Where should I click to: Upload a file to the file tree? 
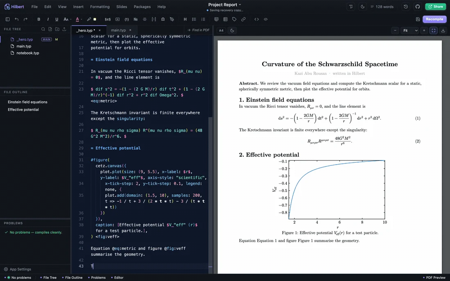point(64,29)
